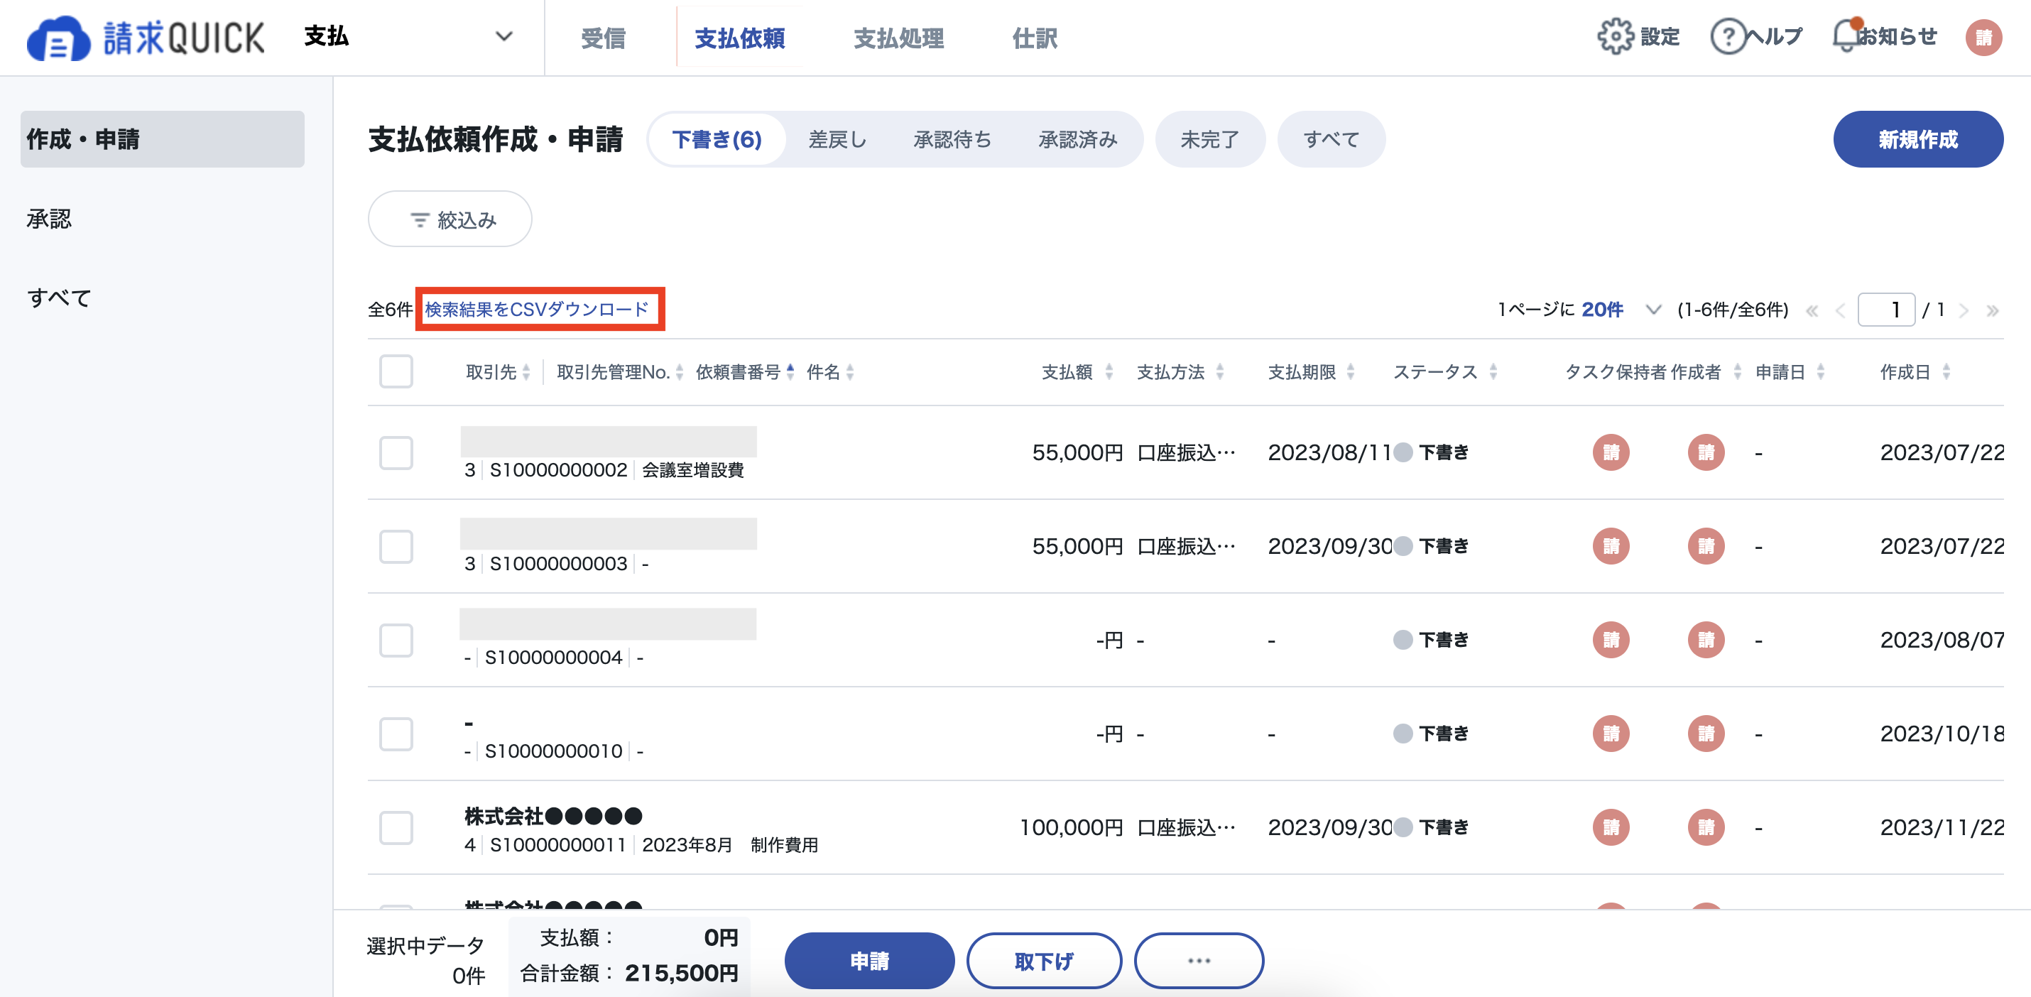Open the ⋯ more actions button
The image size is (2031, 997).
(x=1199, y=961)
